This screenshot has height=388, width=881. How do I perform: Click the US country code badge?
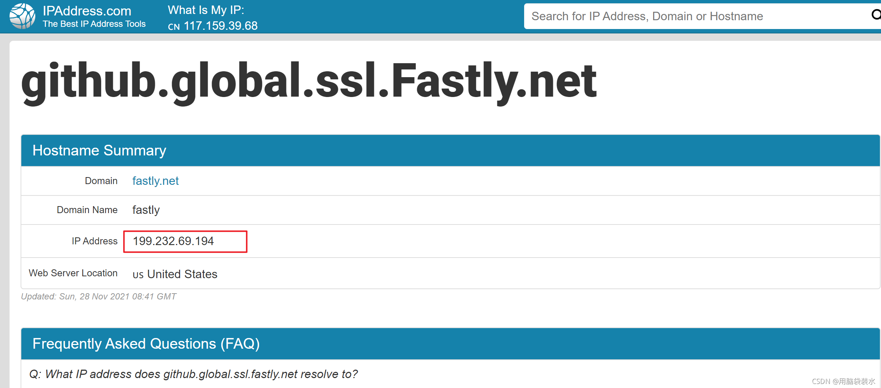(138, 275)
